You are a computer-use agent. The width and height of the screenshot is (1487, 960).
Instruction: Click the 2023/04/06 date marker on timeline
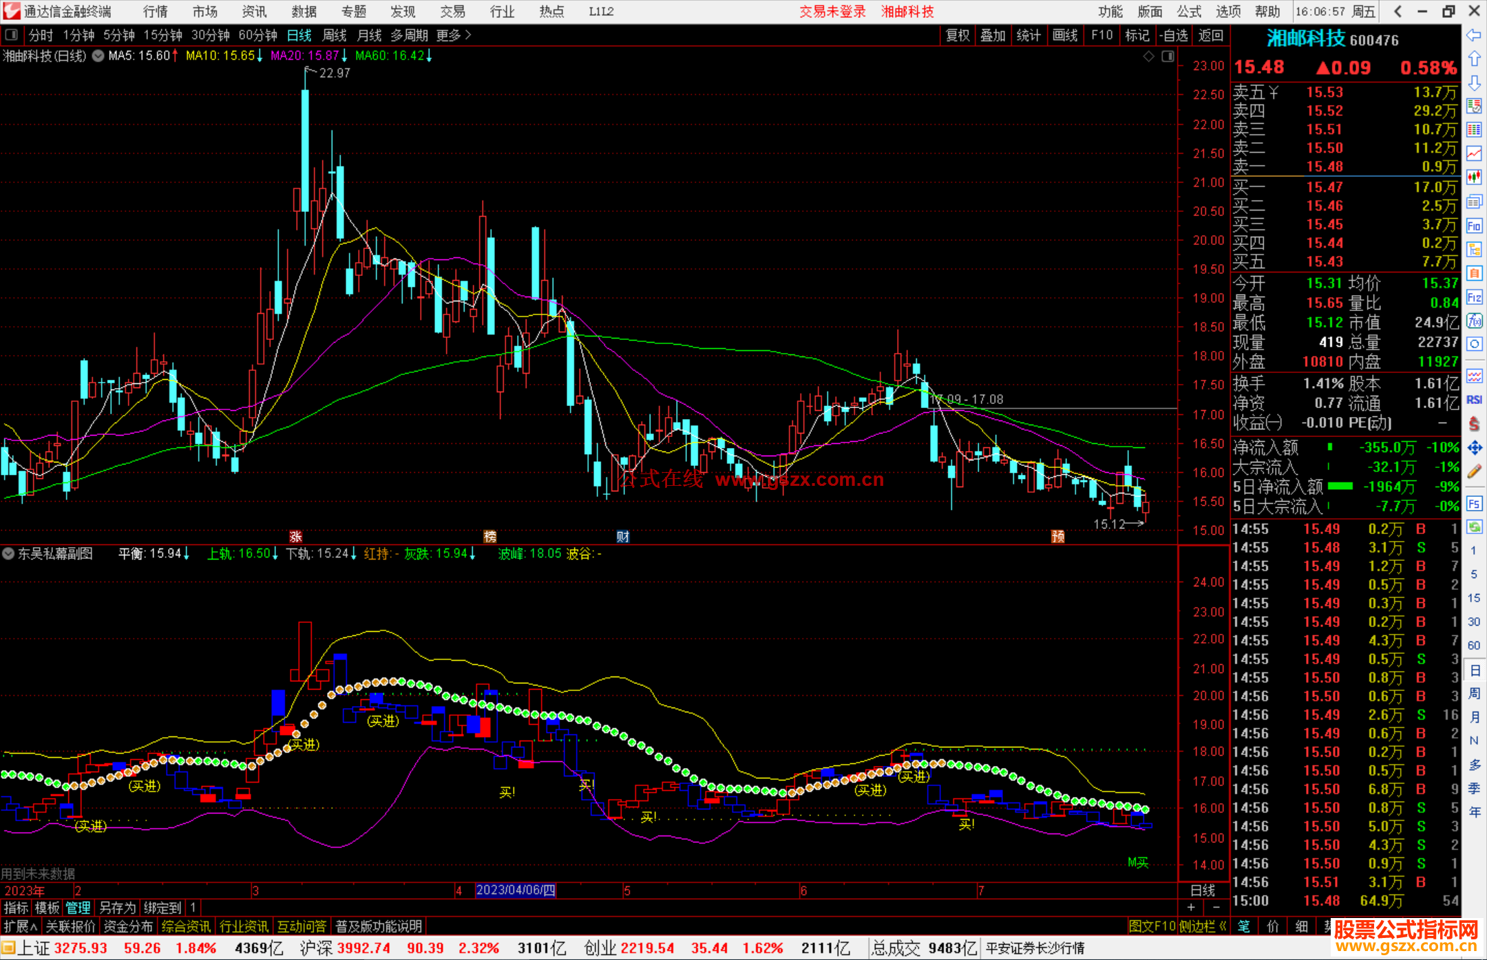pyautogui.click(x=515, y=890)
